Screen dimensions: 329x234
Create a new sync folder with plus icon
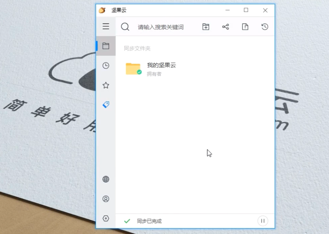click(205, 27)
